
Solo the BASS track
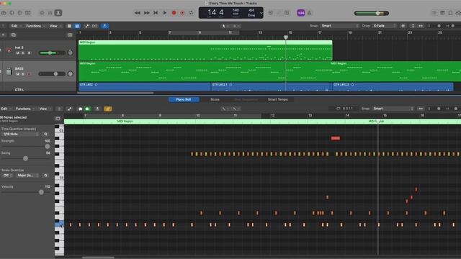23,74
